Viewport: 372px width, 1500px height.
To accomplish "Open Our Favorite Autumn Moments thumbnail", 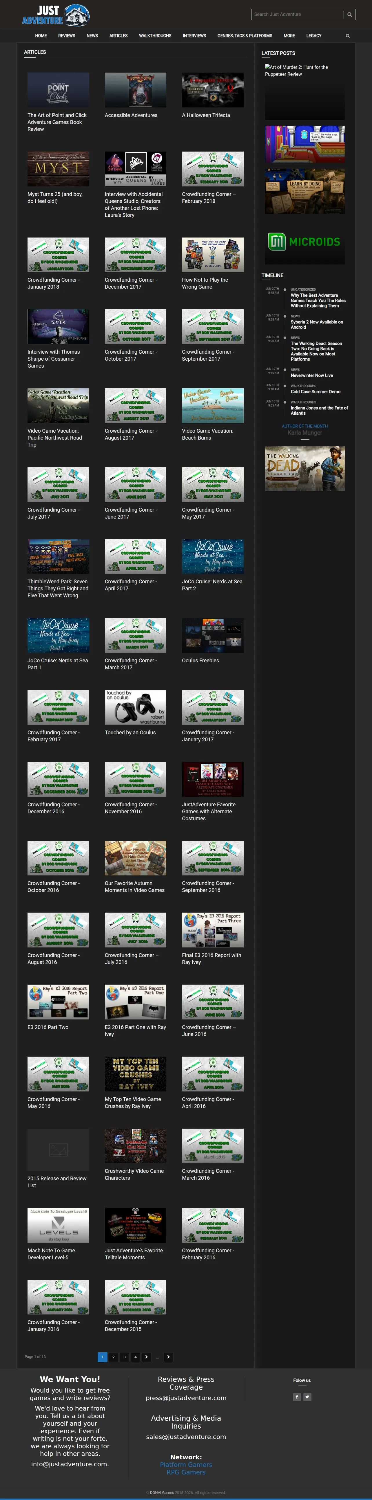I will point(135,858).
